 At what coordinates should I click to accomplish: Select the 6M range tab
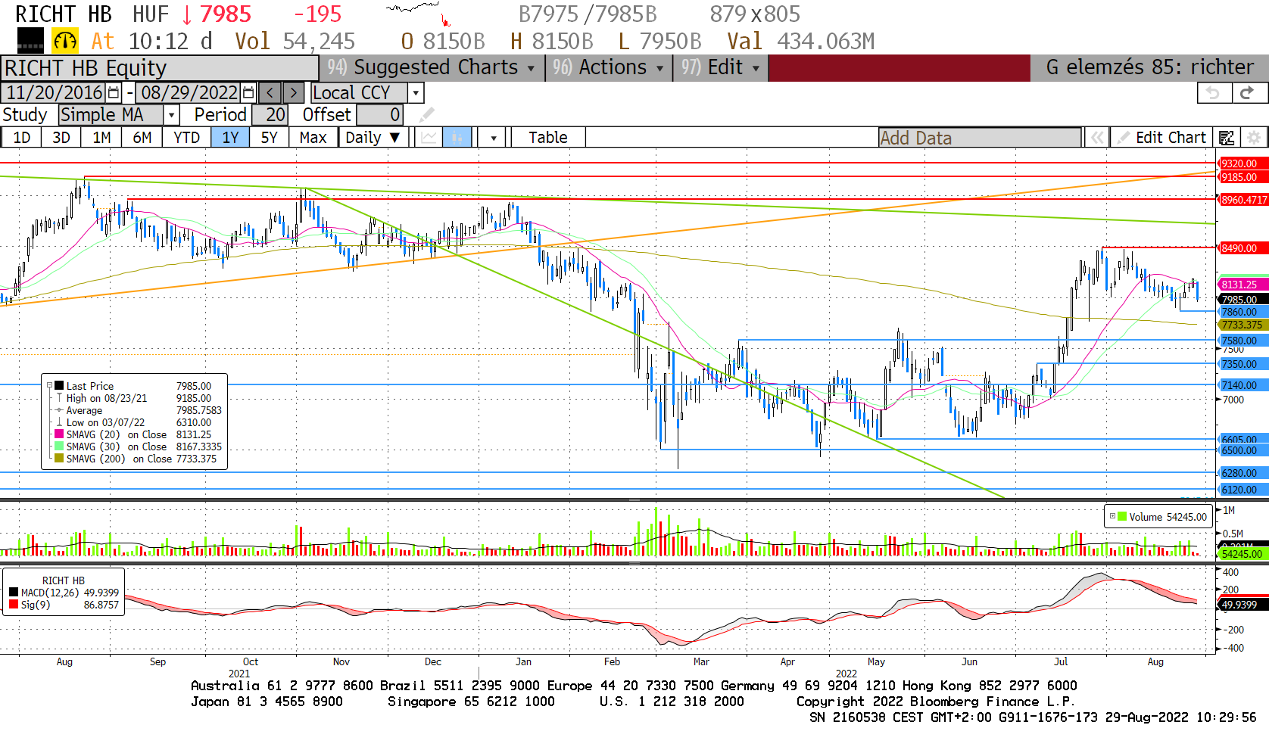[142, 138]
